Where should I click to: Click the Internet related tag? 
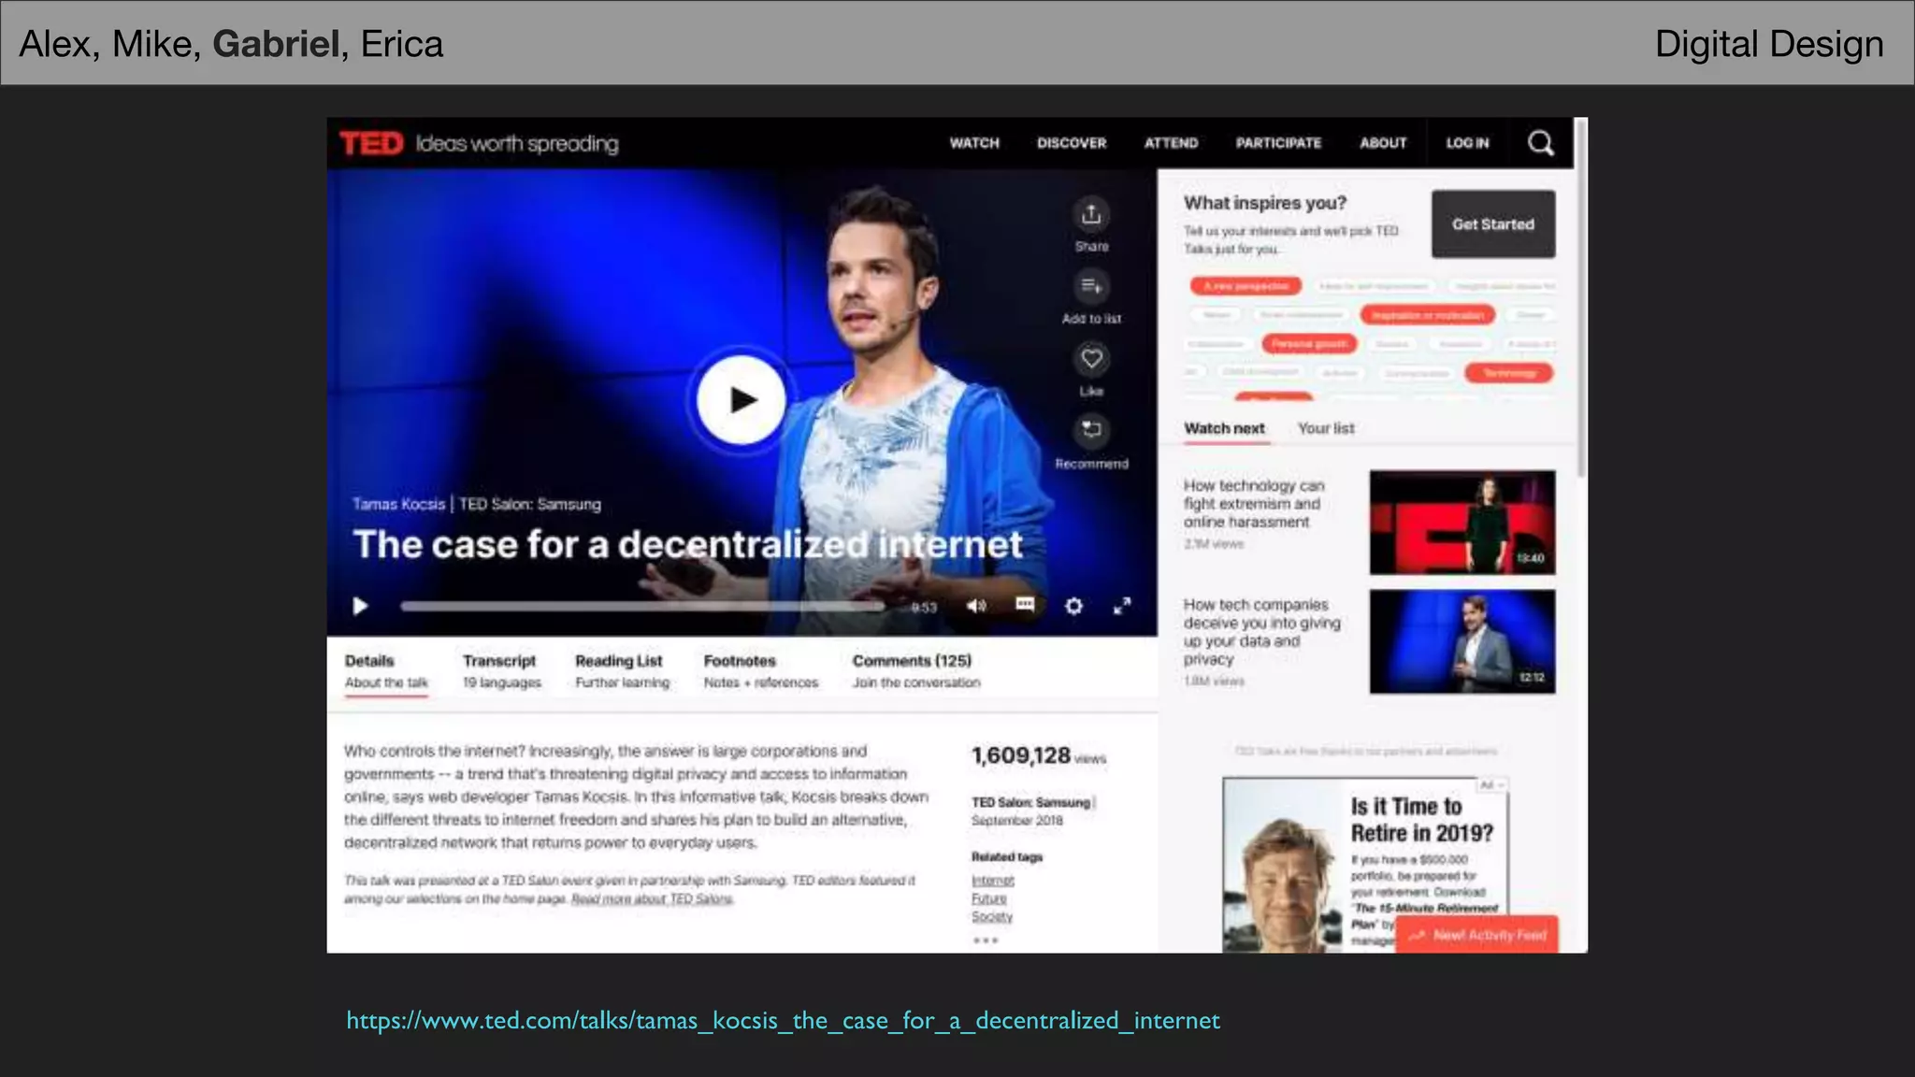coord(992,881)
